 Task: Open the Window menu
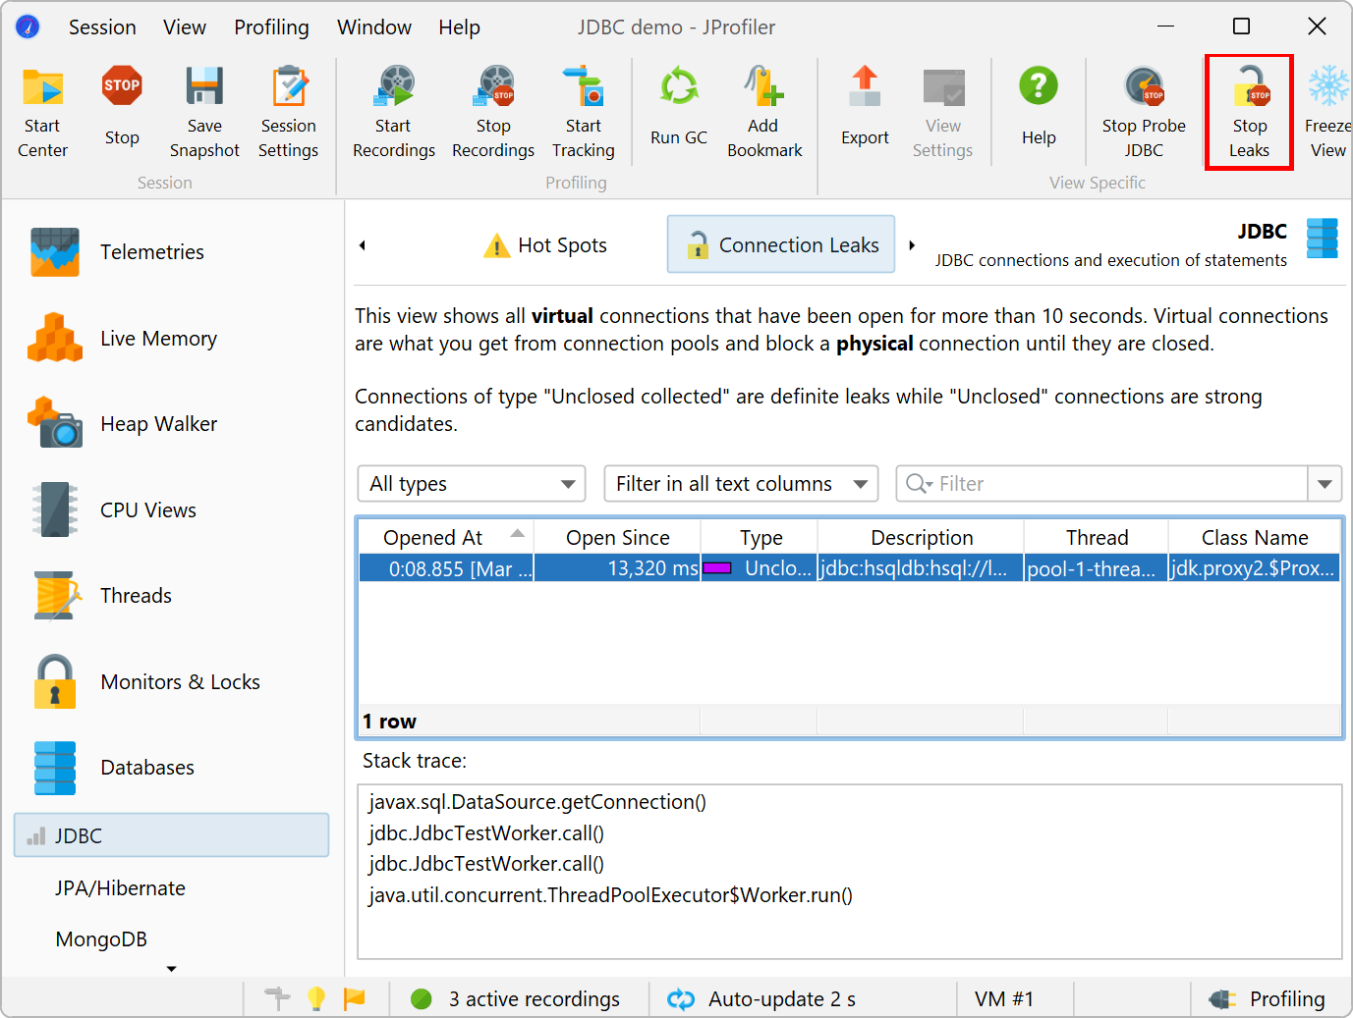374,27
